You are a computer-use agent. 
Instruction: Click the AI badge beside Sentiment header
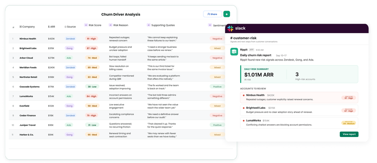coord(210,25)
